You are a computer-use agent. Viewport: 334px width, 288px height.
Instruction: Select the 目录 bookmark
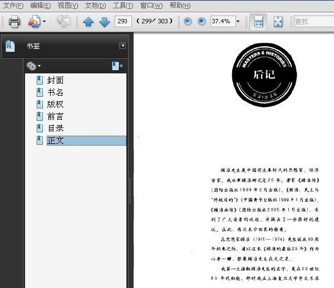(x=55, y=128)
